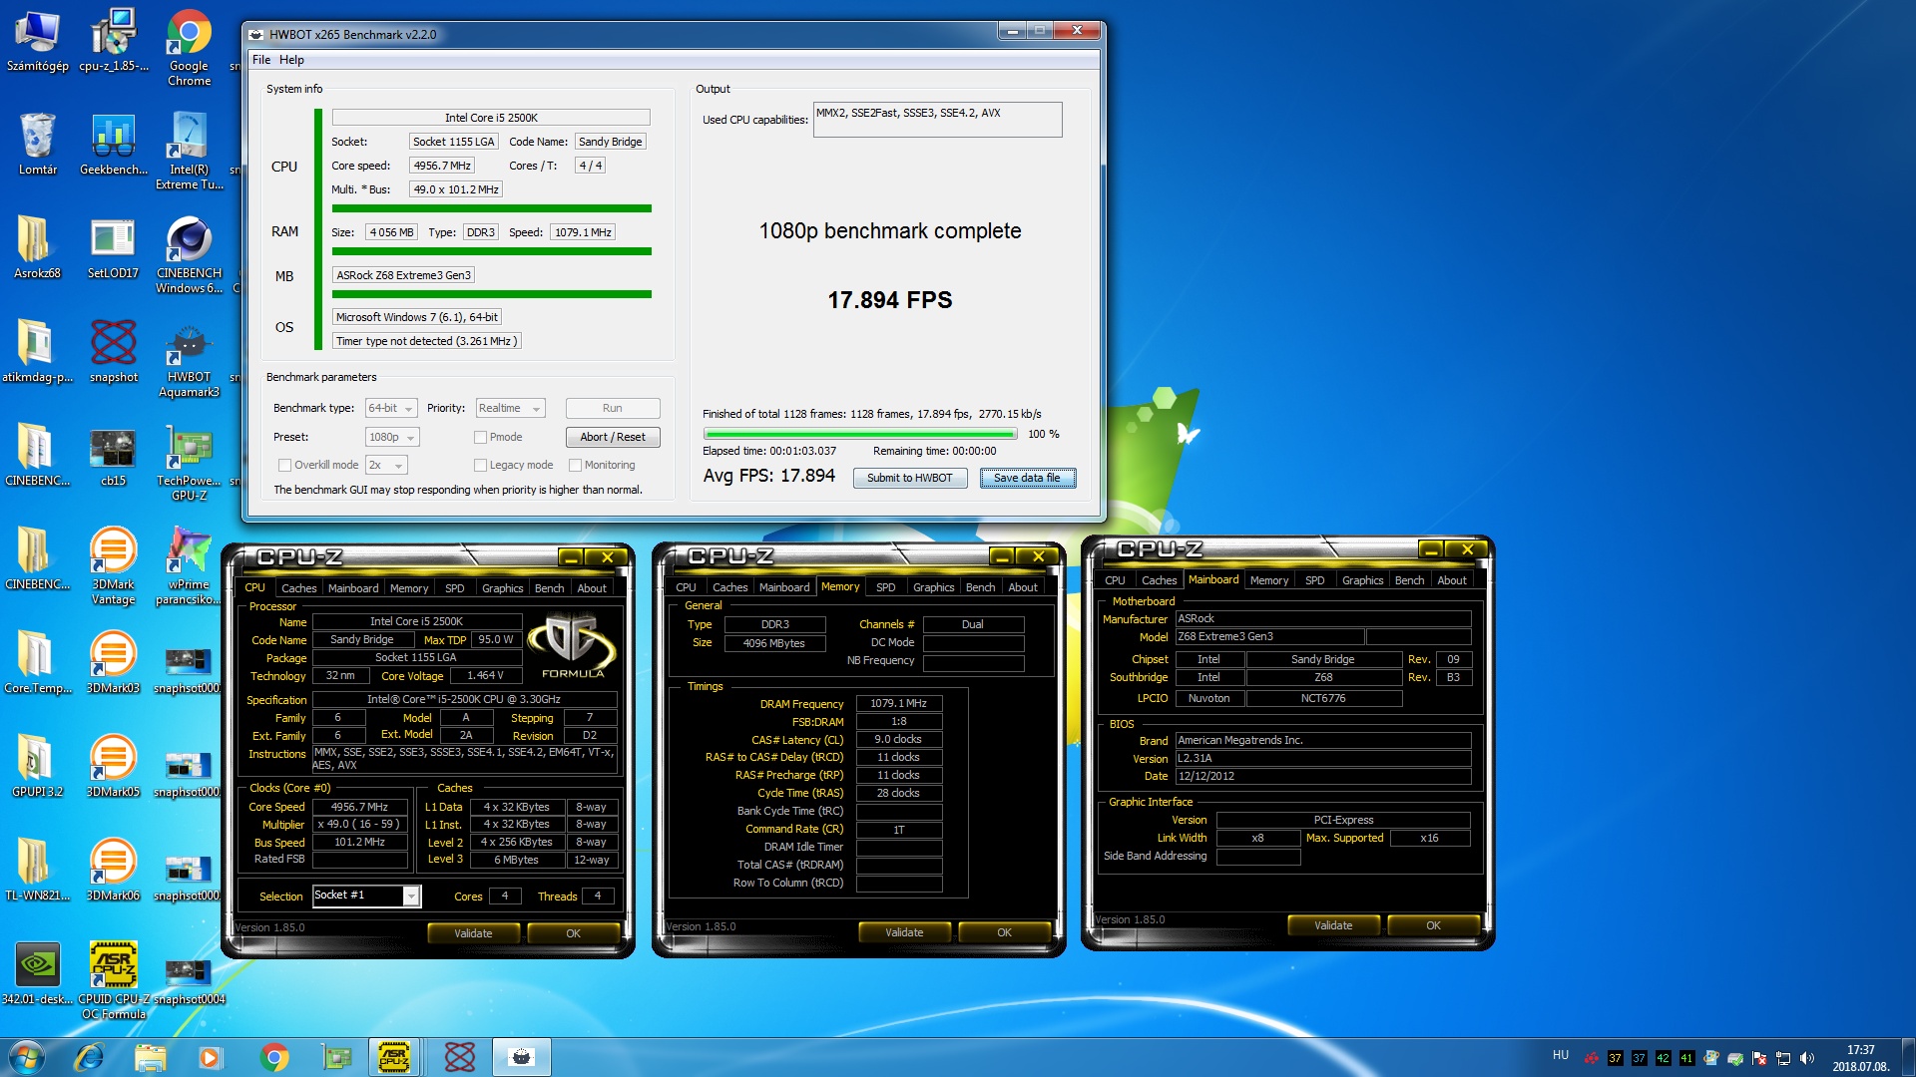1916x1077 pixels.
Task: Click the DRAM Frequency 1079.1 MHz value
Action: [x=898, y=703]
